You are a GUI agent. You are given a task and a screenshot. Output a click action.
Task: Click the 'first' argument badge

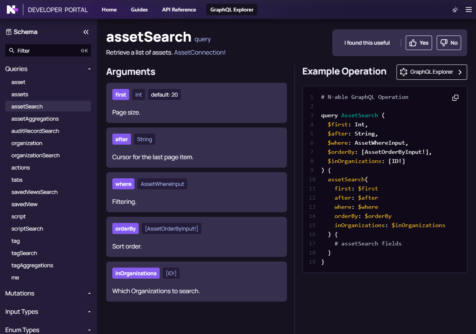[x=121, y=95]
